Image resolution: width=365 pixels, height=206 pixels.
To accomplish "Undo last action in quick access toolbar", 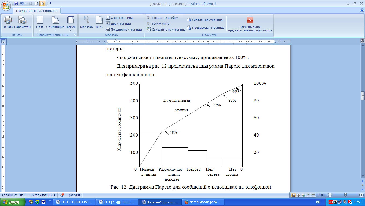I will click(x=22, y=4).
